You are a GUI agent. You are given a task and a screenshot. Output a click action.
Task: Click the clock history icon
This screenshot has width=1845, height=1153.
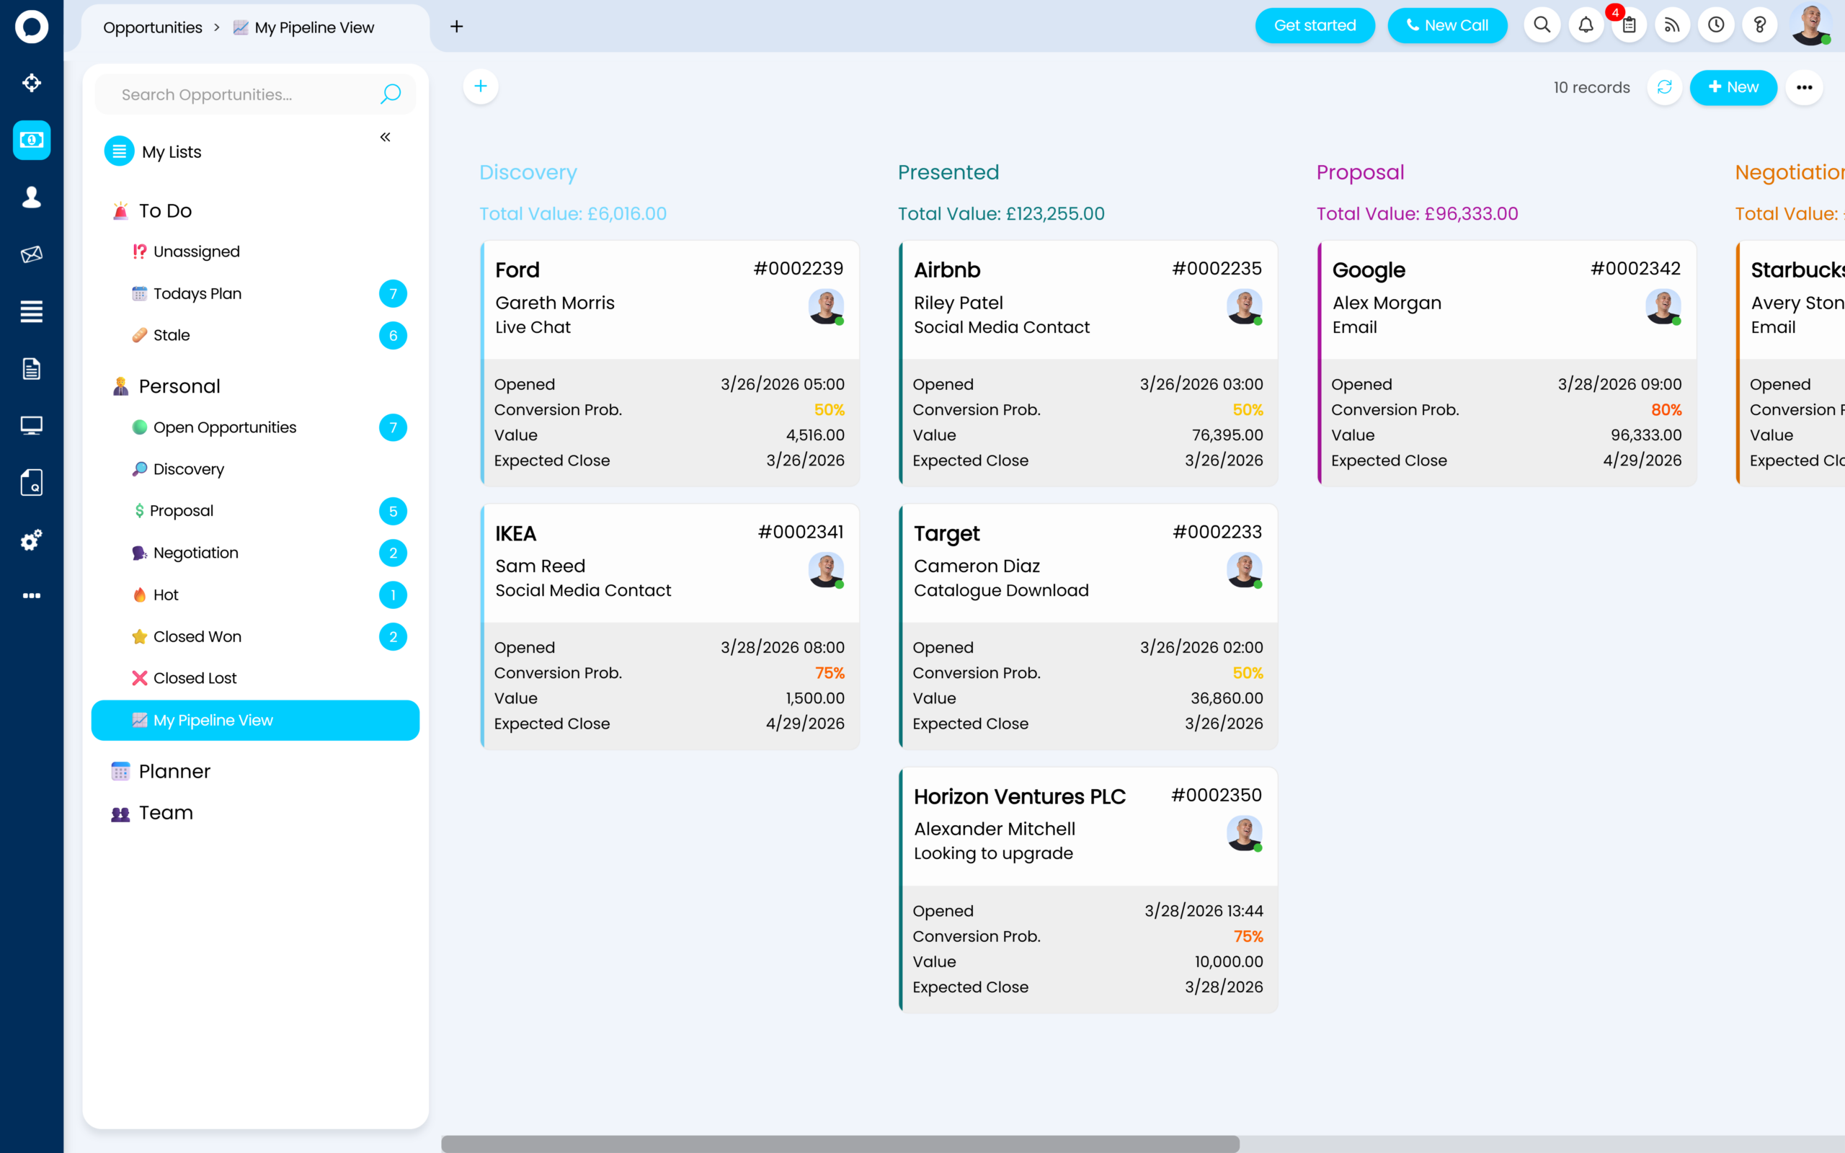pos(1716,25)
